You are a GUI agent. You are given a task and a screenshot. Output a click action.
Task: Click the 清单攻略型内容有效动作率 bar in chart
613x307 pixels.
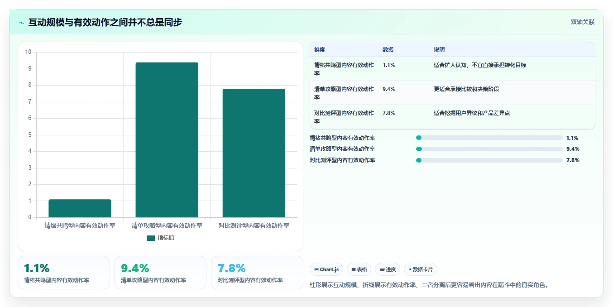point(167,140)
